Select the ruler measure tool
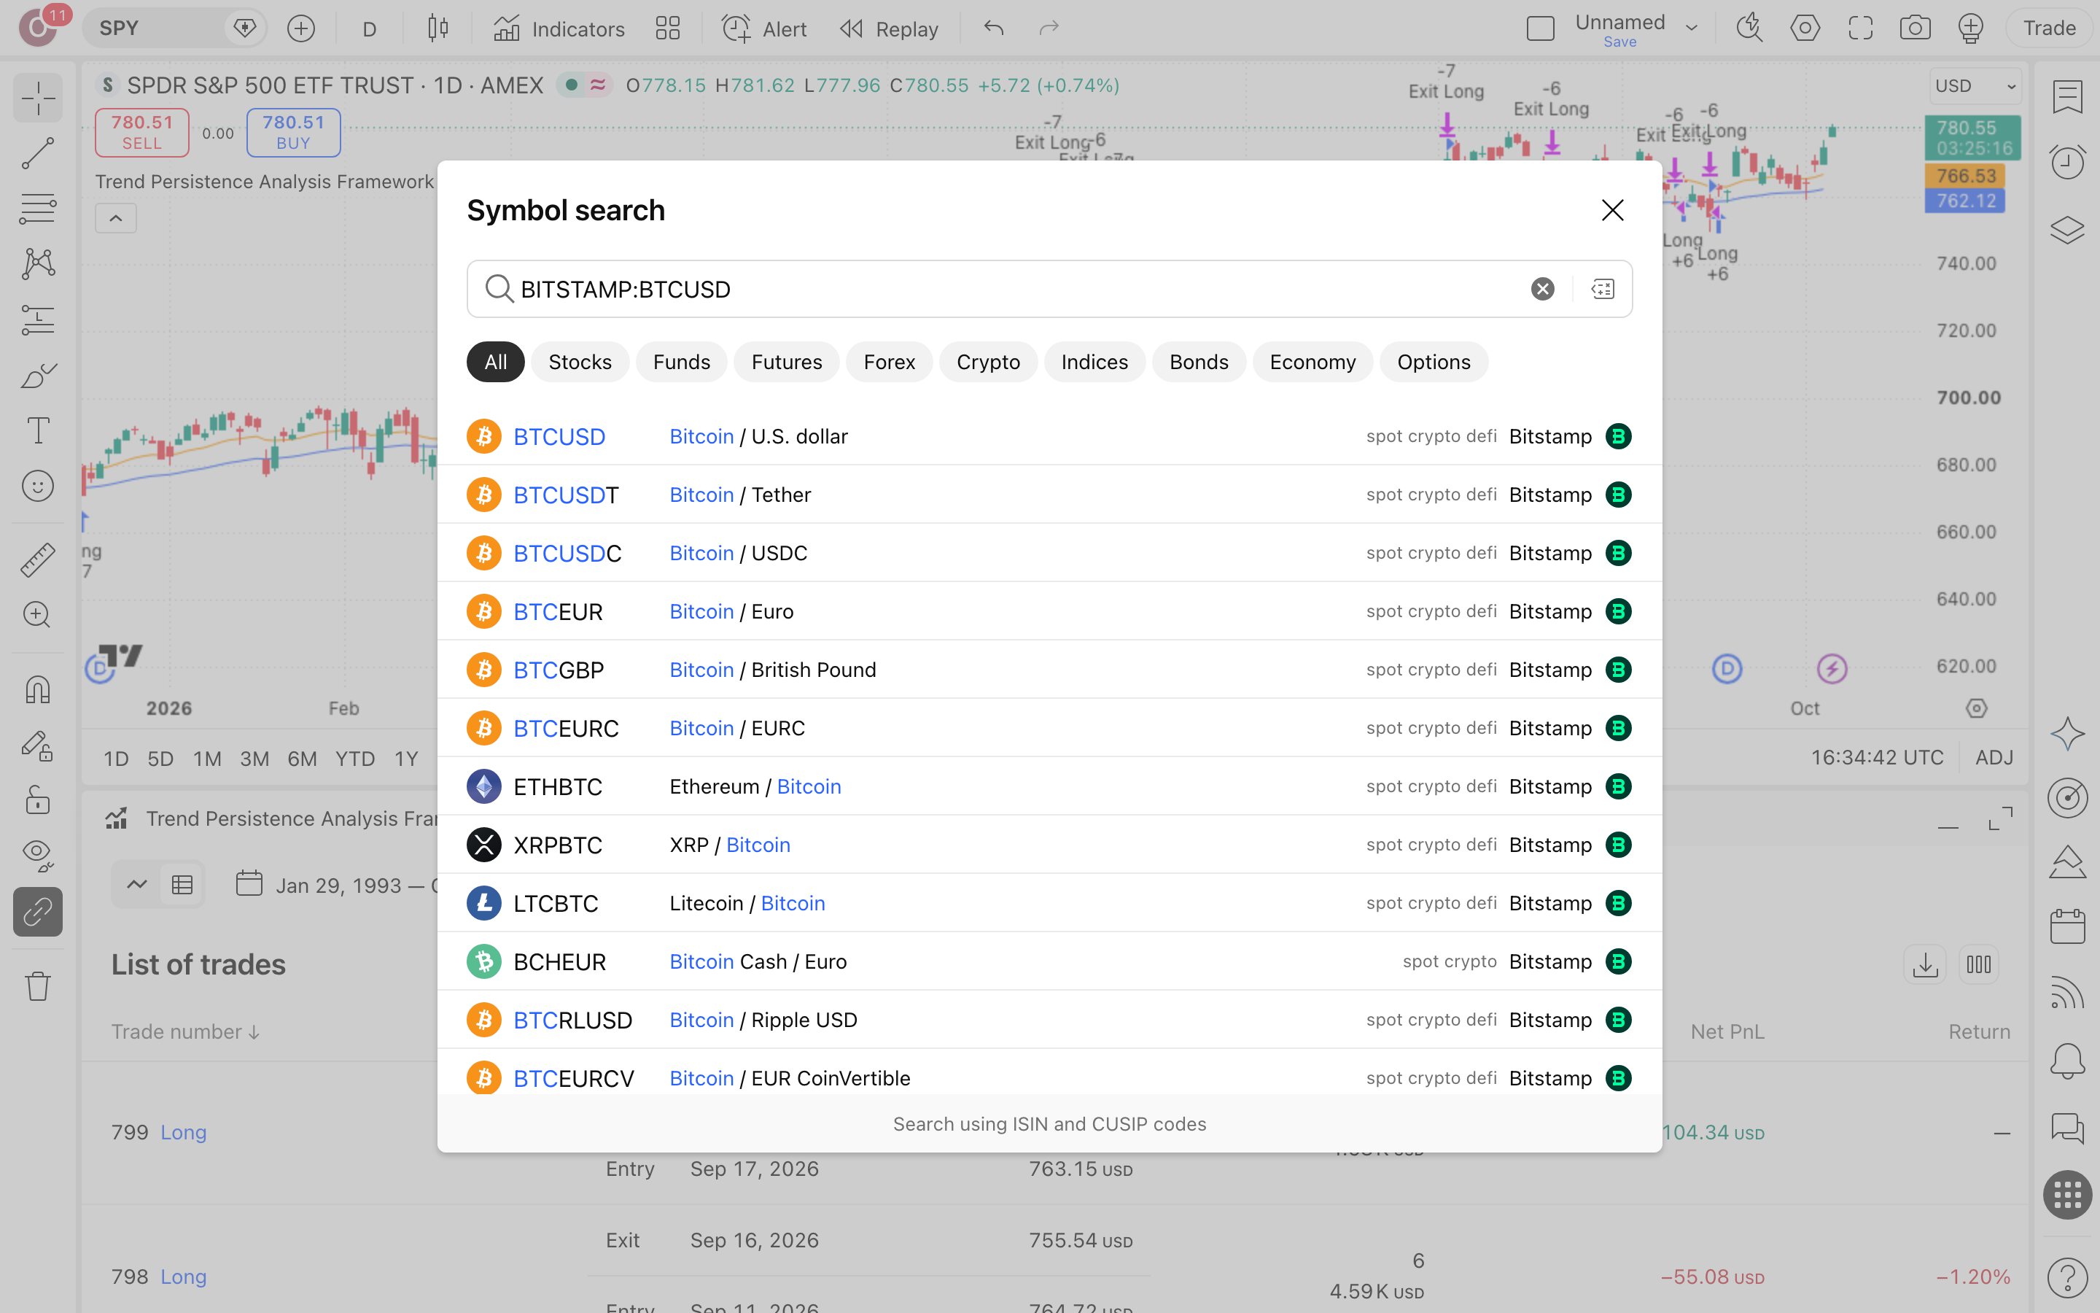 tap(38, 560)
